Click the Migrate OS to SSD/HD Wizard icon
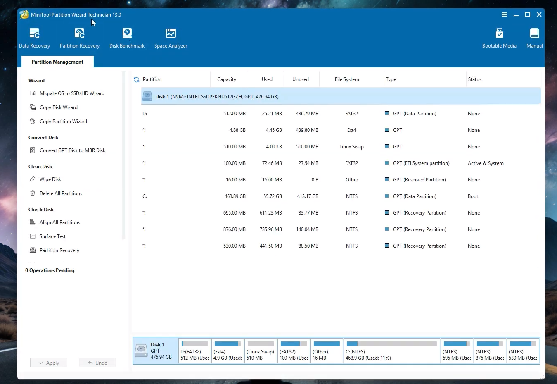This screenshot has height=384, width=557. pos(33,93)
